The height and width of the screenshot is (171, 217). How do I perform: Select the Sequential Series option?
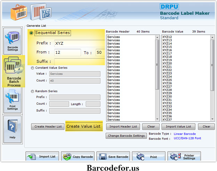pyautogui.click(x=31, y=33)
